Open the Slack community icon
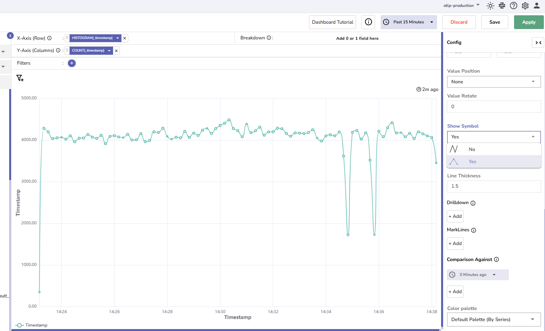545x331 pixels. 502,6
